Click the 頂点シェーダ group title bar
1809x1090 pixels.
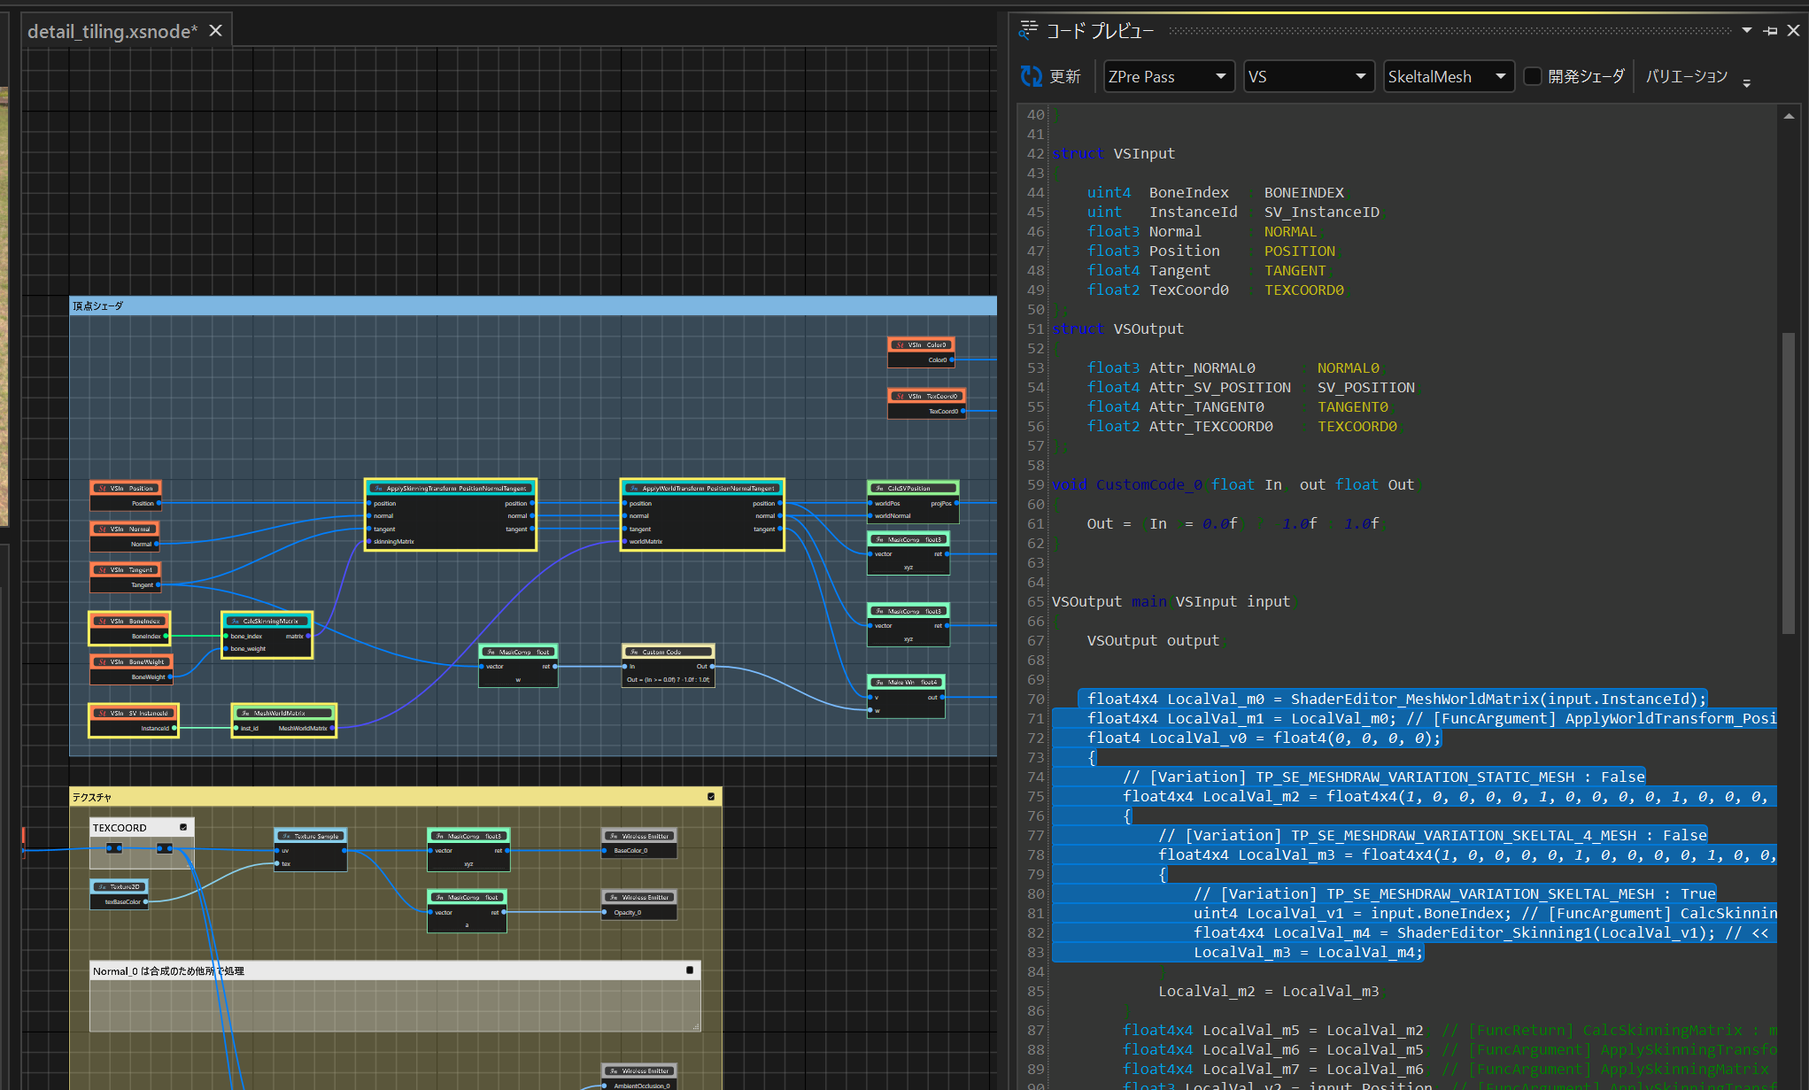[x=533, y=305]
